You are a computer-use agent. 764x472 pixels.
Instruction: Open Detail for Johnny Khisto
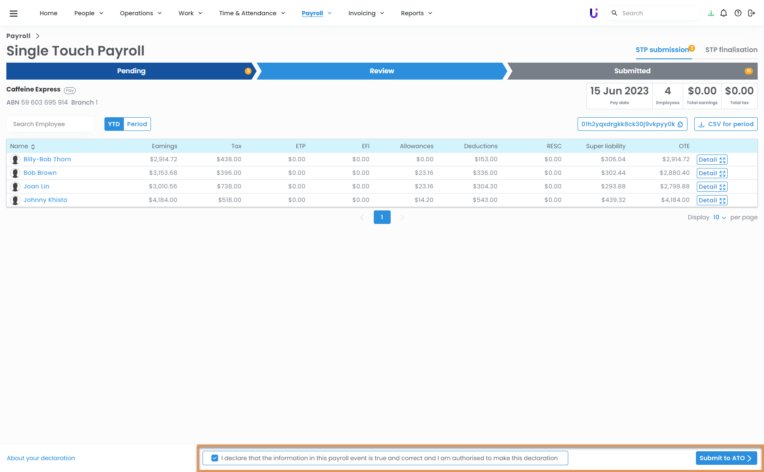pos(712,200)
